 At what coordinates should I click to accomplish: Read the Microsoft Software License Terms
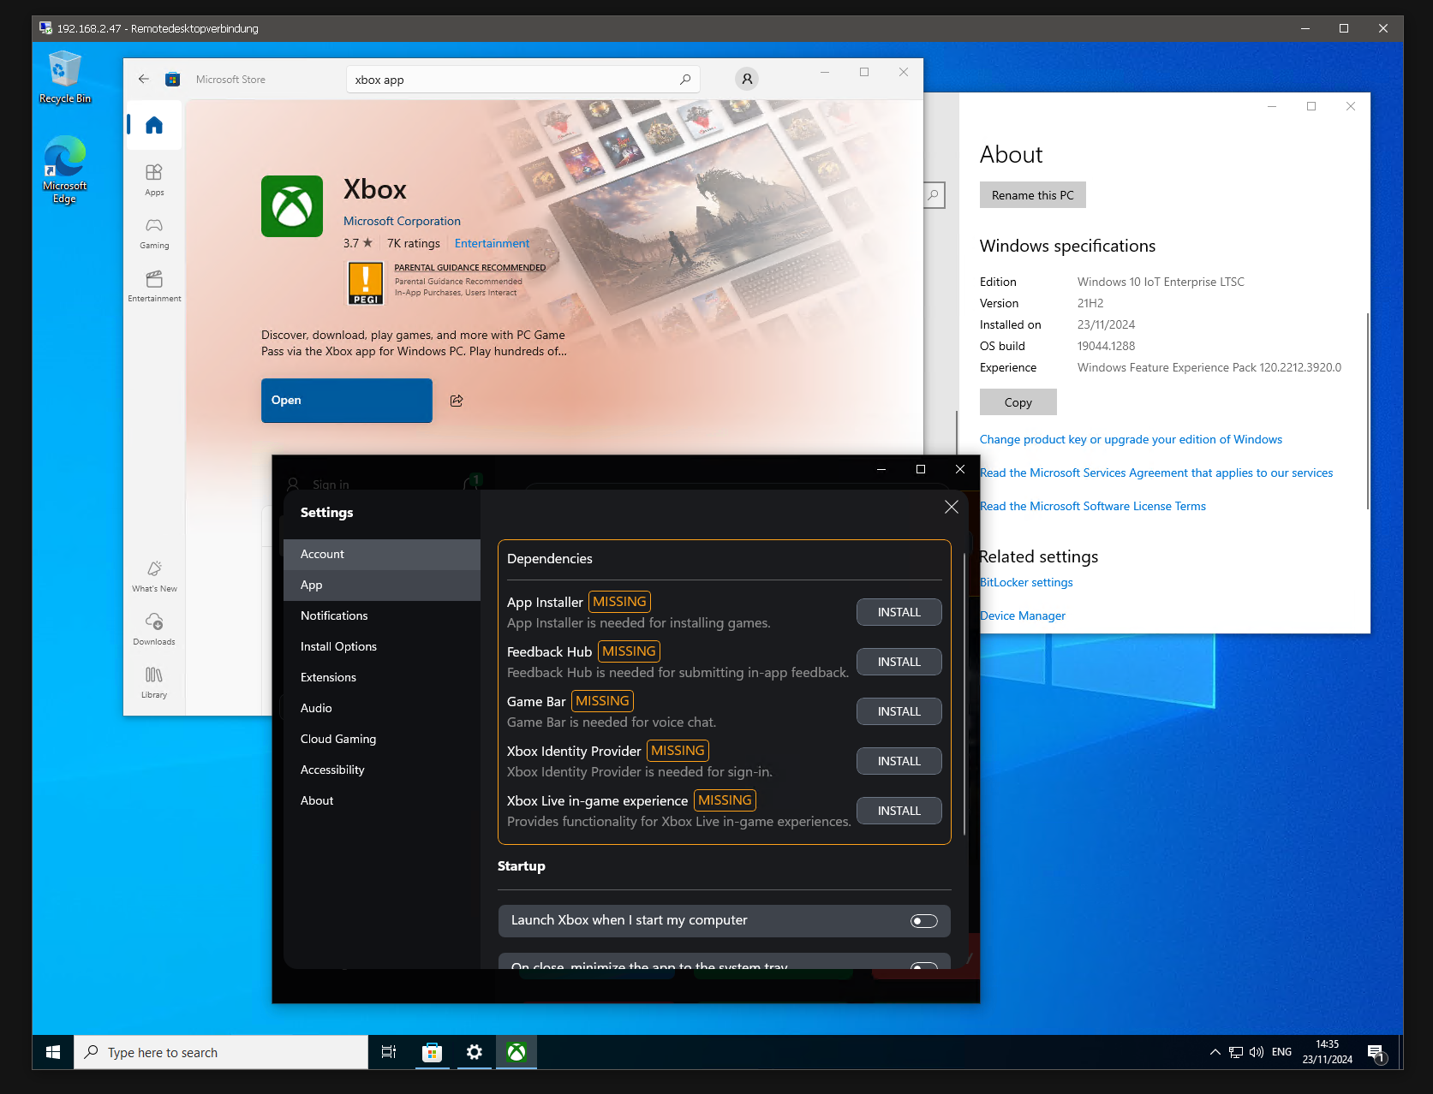tap(1093, 507)
